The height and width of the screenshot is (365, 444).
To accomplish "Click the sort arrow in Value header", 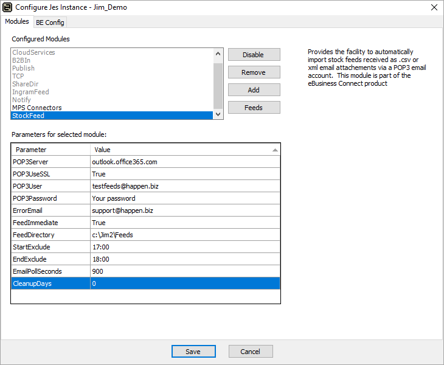I will click(275, 150).
